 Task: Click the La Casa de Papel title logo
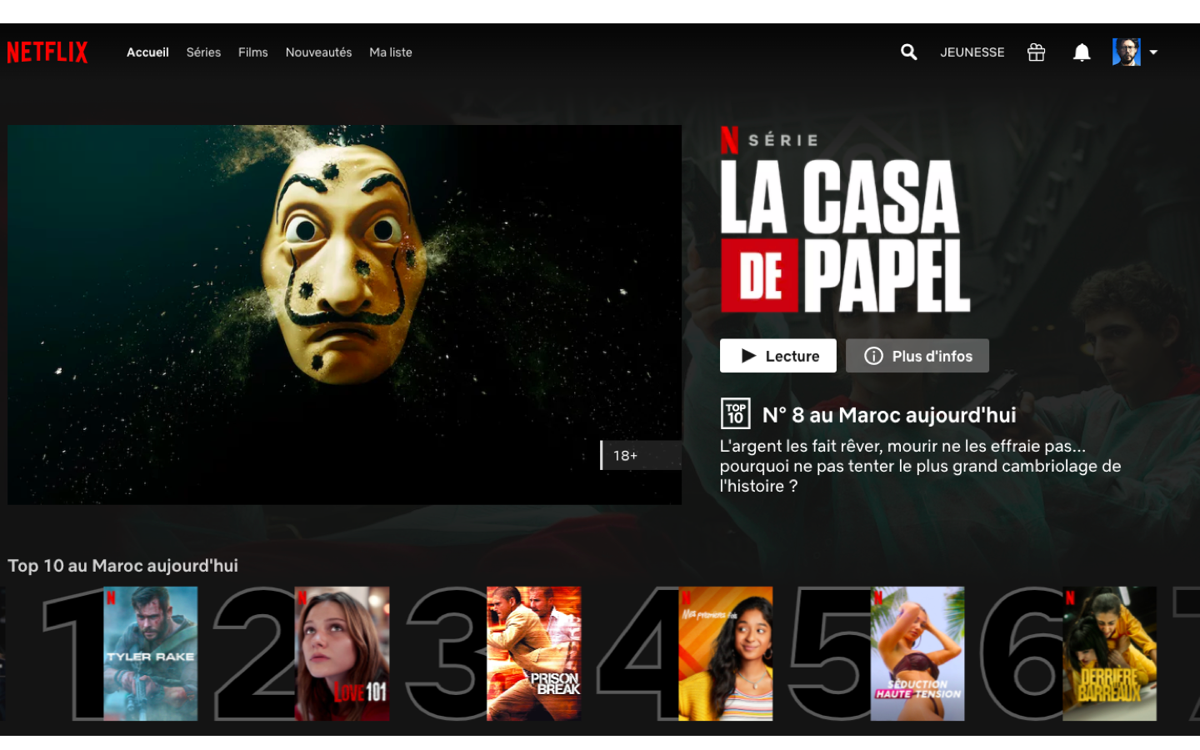844,236
